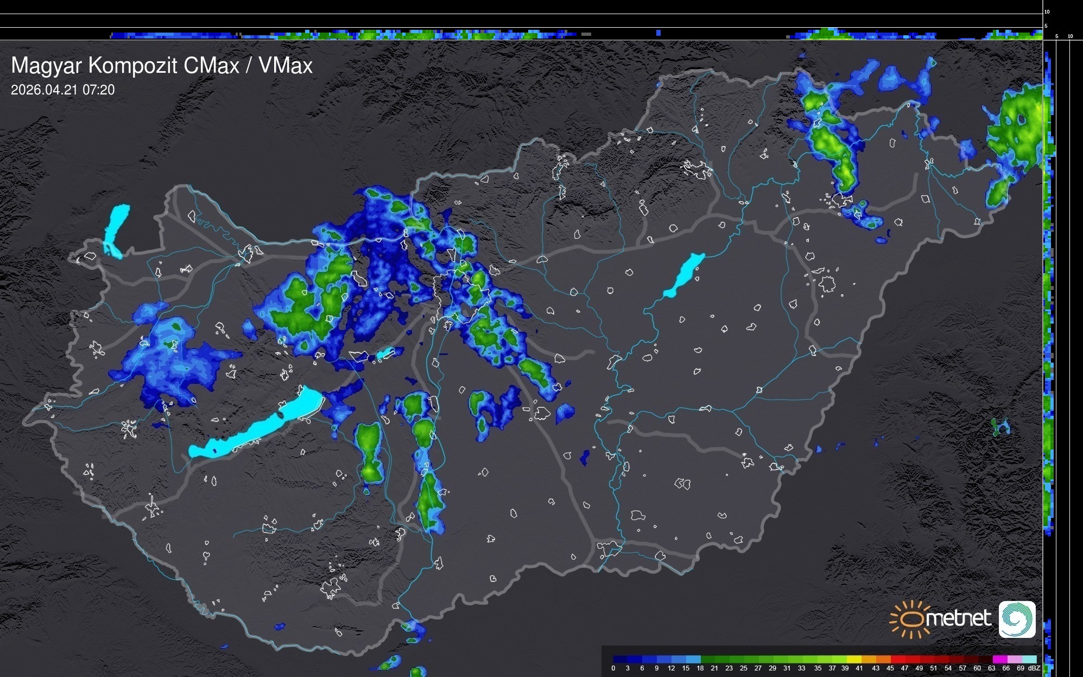Screen dimensions: 1083x677
Task: Select the magenta 63 dBZ legend swatch
Action: click(x=1000, y=659)
